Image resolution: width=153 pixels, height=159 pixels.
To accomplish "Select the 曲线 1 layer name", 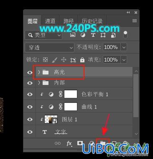I will (89, 107).
